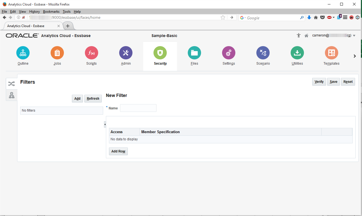362x216 pixels.
Task: Open the History menu
Action: (x=35, y=12)
